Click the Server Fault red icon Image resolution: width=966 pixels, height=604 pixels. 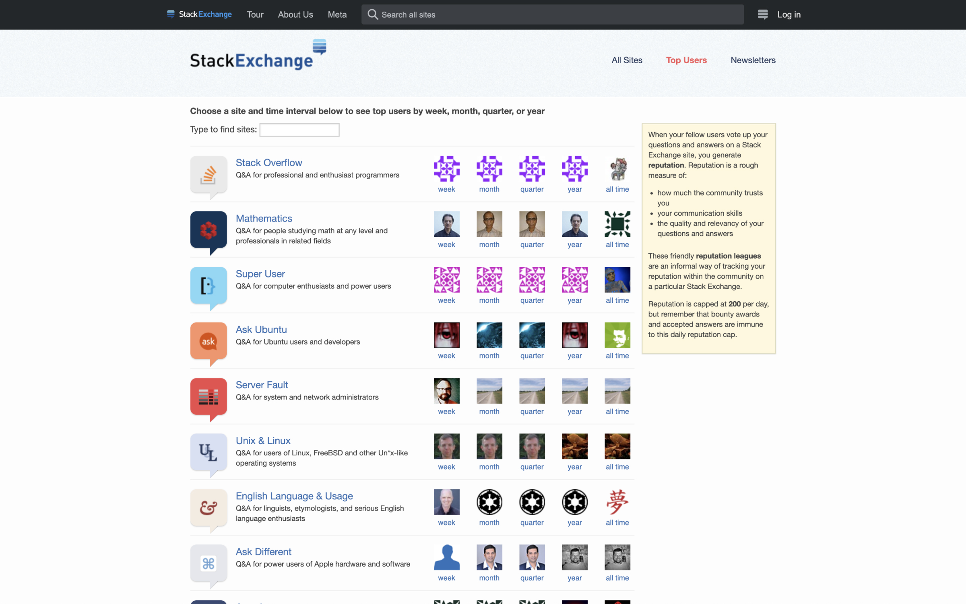coord(208,397)
